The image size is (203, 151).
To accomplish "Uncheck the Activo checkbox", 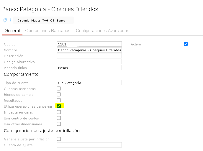I will coord(186,44).
